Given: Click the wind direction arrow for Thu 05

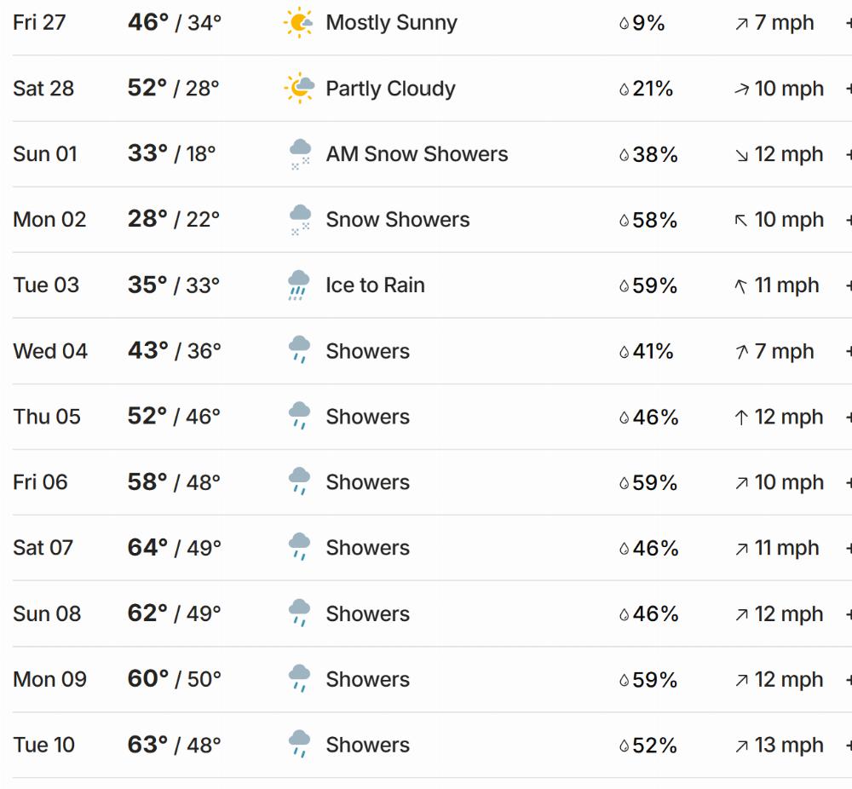Looking at the screenshot, I should pyautogui.click(x=741, y=418).
